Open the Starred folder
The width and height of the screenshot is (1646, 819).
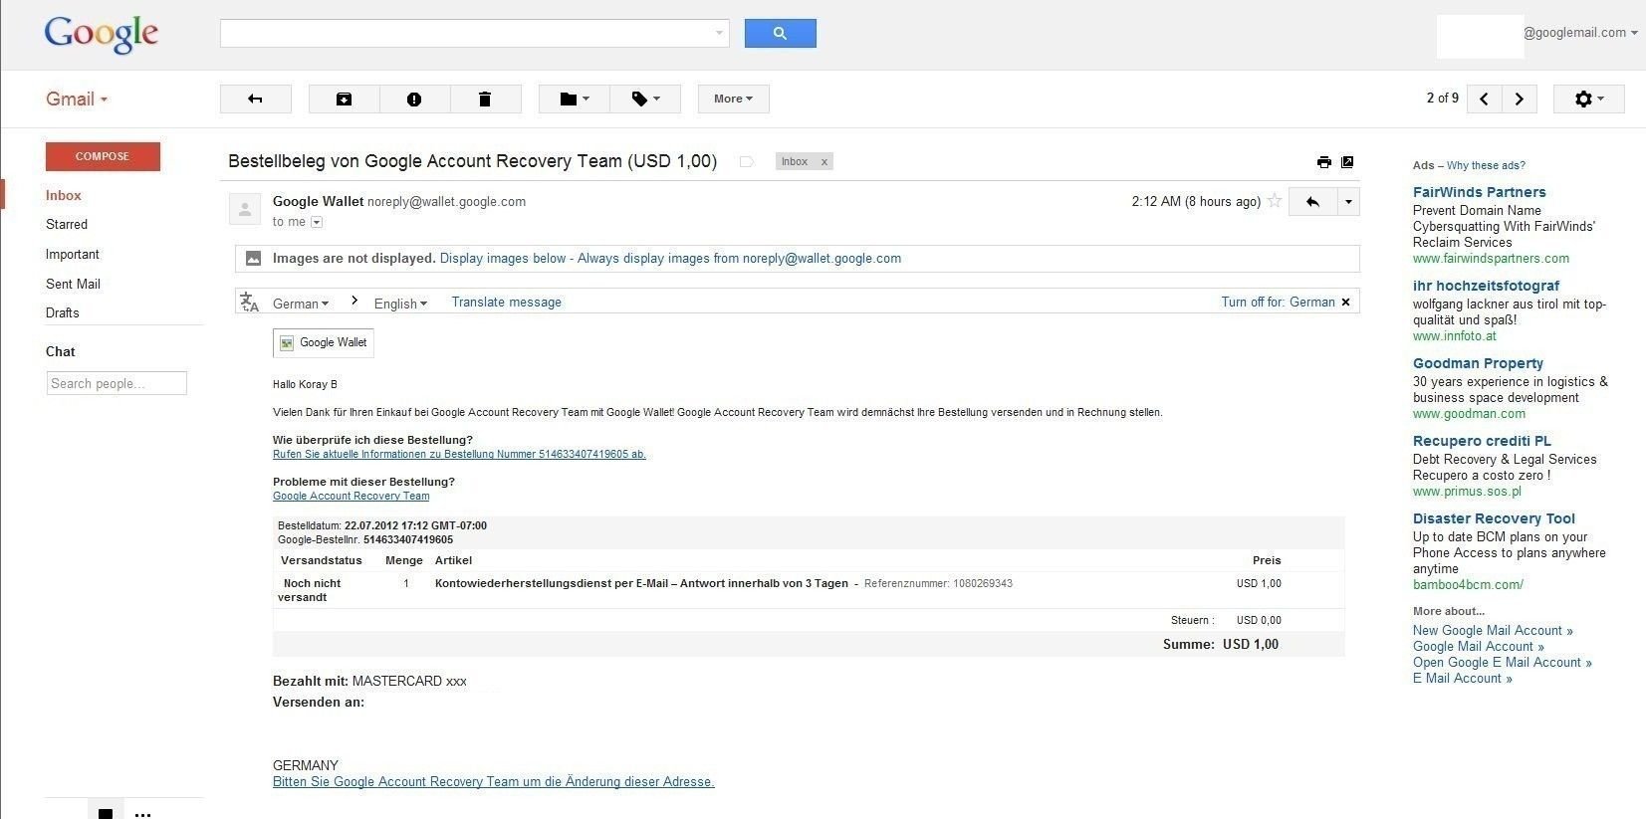coord(66,224)
